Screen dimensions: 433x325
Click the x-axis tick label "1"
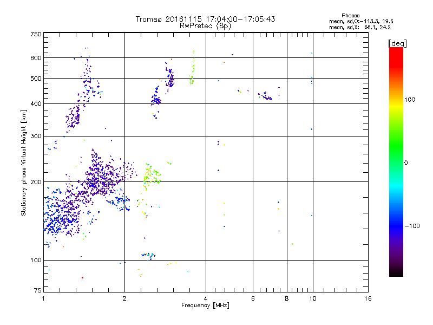43,298
